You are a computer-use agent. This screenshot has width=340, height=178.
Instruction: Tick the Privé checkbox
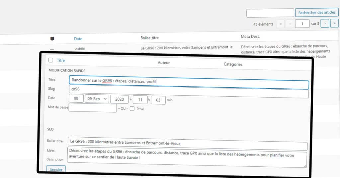point(132,109)
